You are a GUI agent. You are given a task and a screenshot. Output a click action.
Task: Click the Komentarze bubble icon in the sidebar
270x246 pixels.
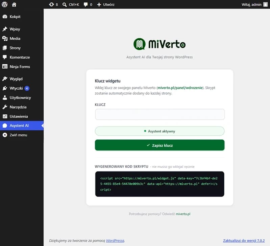[5, 57]
